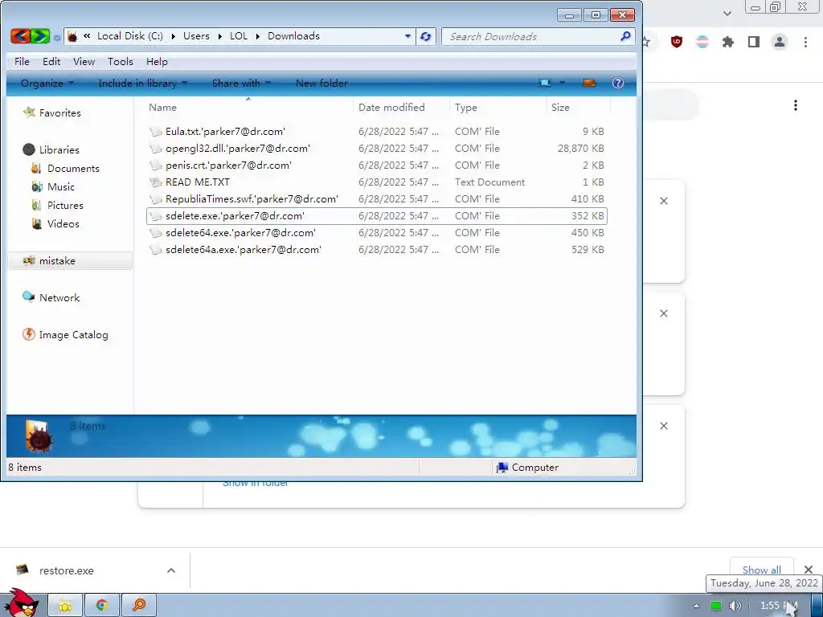
Task: Open the Organize dropdown
Action: pyautogui.click(x=47, y=83)
